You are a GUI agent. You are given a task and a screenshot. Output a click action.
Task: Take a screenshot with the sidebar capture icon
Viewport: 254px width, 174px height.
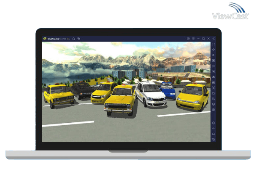tap(213, 88)
